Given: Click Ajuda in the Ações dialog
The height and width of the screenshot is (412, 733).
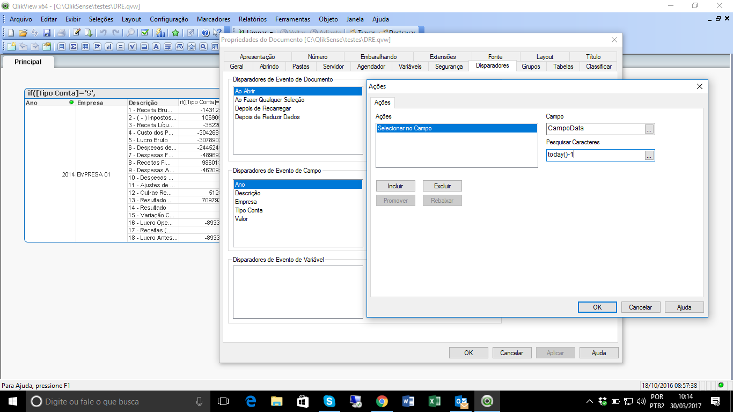Looking at the screenshot, I should coord(684,307).
